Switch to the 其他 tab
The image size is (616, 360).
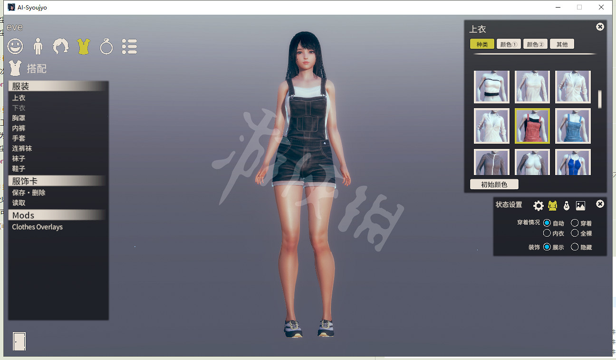click(x=562, y=44)
